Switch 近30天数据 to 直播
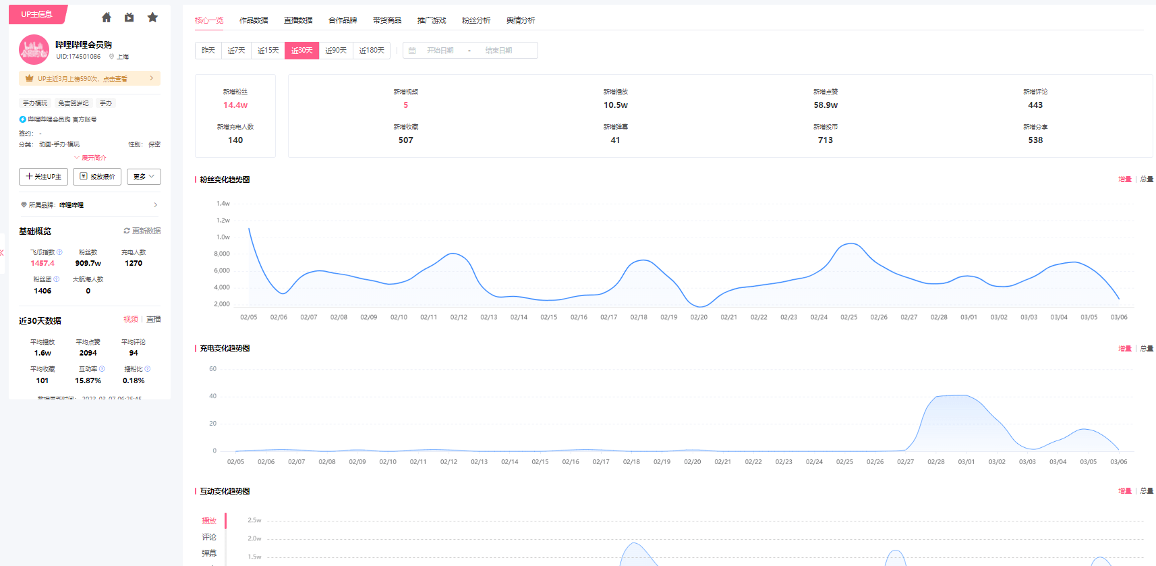The width and height of the screenshot is (1156, 566). point(154,319)
